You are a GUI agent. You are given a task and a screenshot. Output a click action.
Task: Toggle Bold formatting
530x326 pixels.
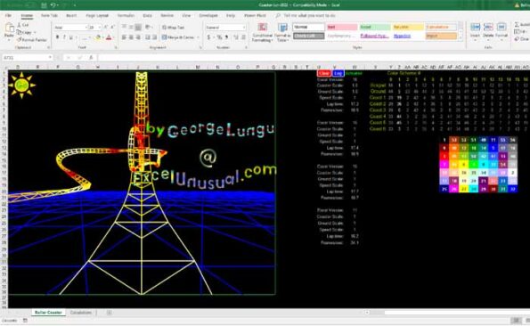point(58,37)
